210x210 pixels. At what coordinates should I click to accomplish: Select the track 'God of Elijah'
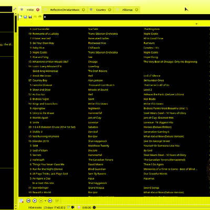(40, 150)
